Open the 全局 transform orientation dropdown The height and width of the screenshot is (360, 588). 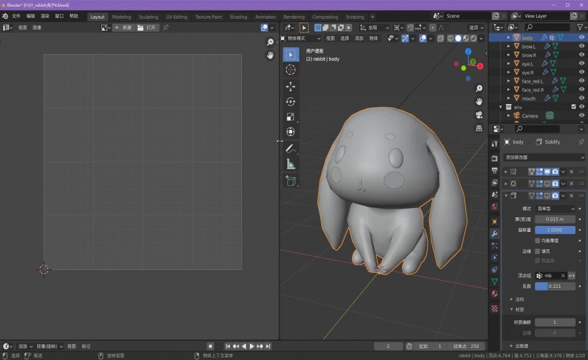[x=374, y=28]
